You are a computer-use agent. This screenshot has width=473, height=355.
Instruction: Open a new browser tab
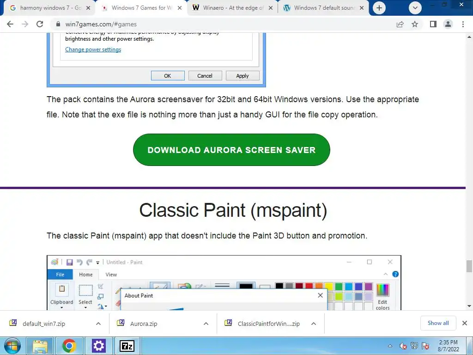pyautogui.click(x=379, y=8)
